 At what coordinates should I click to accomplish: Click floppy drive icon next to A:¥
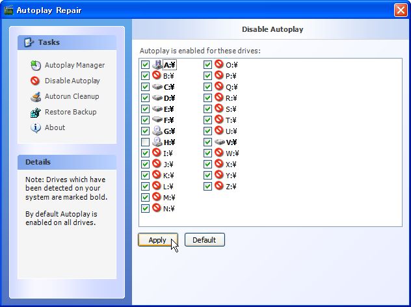157,64
